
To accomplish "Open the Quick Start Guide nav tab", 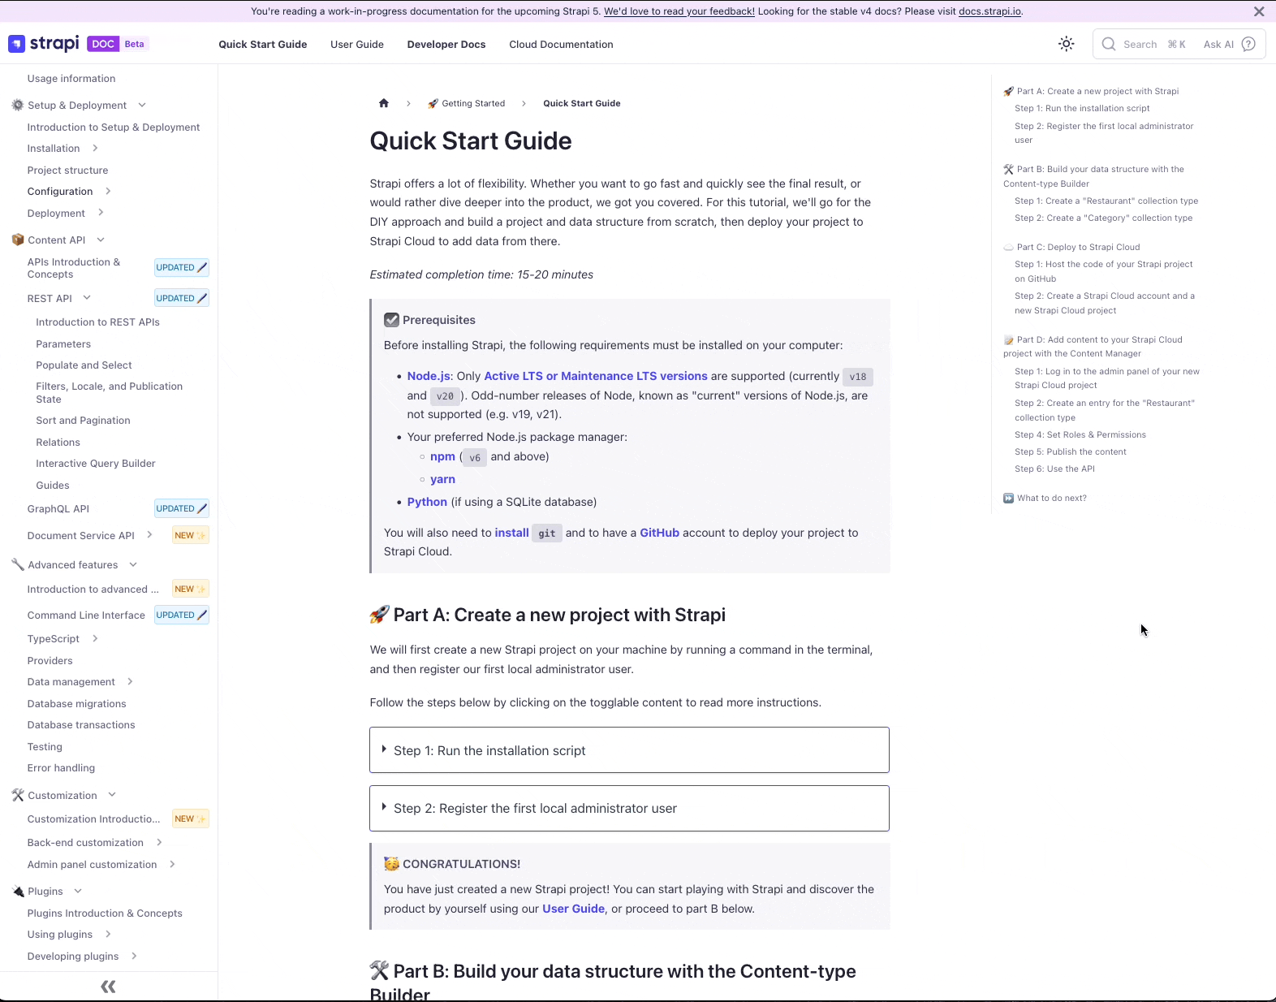I will click(x=263, y=45).
